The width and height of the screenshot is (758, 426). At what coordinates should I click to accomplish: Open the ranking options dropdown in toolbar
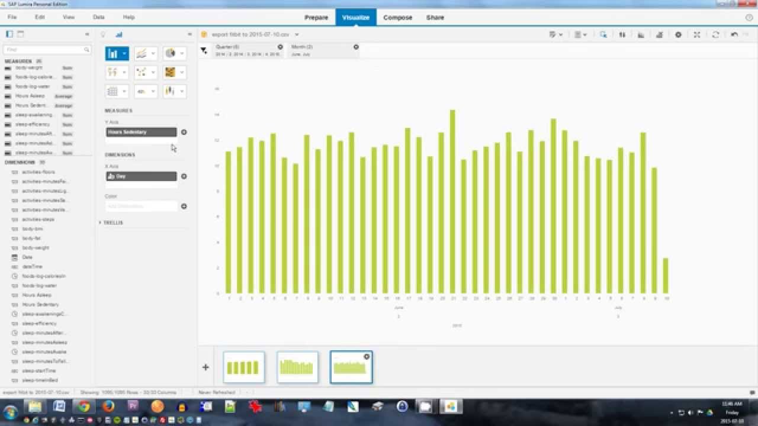[x=580, y=35]
